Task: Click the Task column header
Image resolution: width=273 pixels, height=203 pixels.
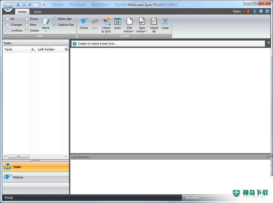Action: [x=16, y=50]
